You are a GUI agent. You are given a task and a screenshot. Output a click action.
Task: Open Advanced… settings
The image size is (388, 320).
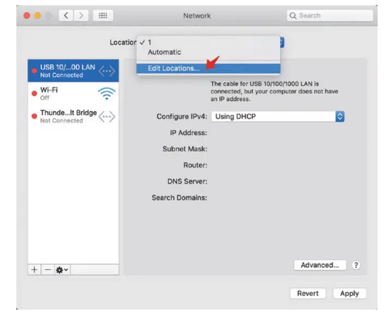(320, 265)
